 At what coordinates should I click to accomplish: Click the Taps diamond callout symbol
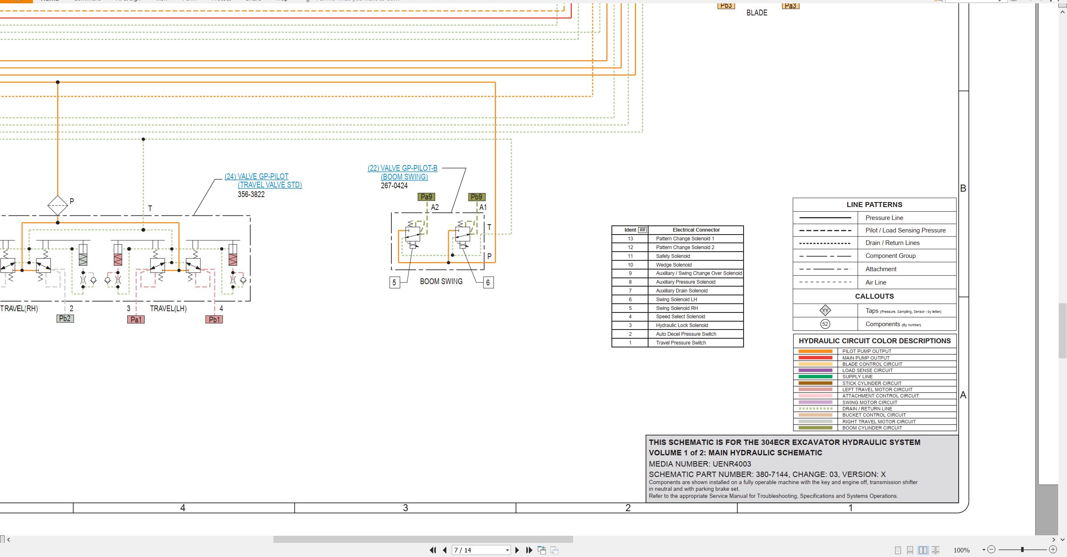825,310
